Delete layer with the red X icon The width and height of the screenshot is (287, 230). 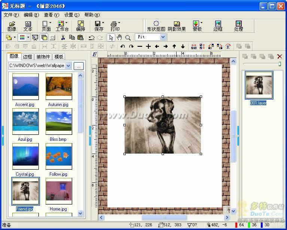tap(280, 57)
